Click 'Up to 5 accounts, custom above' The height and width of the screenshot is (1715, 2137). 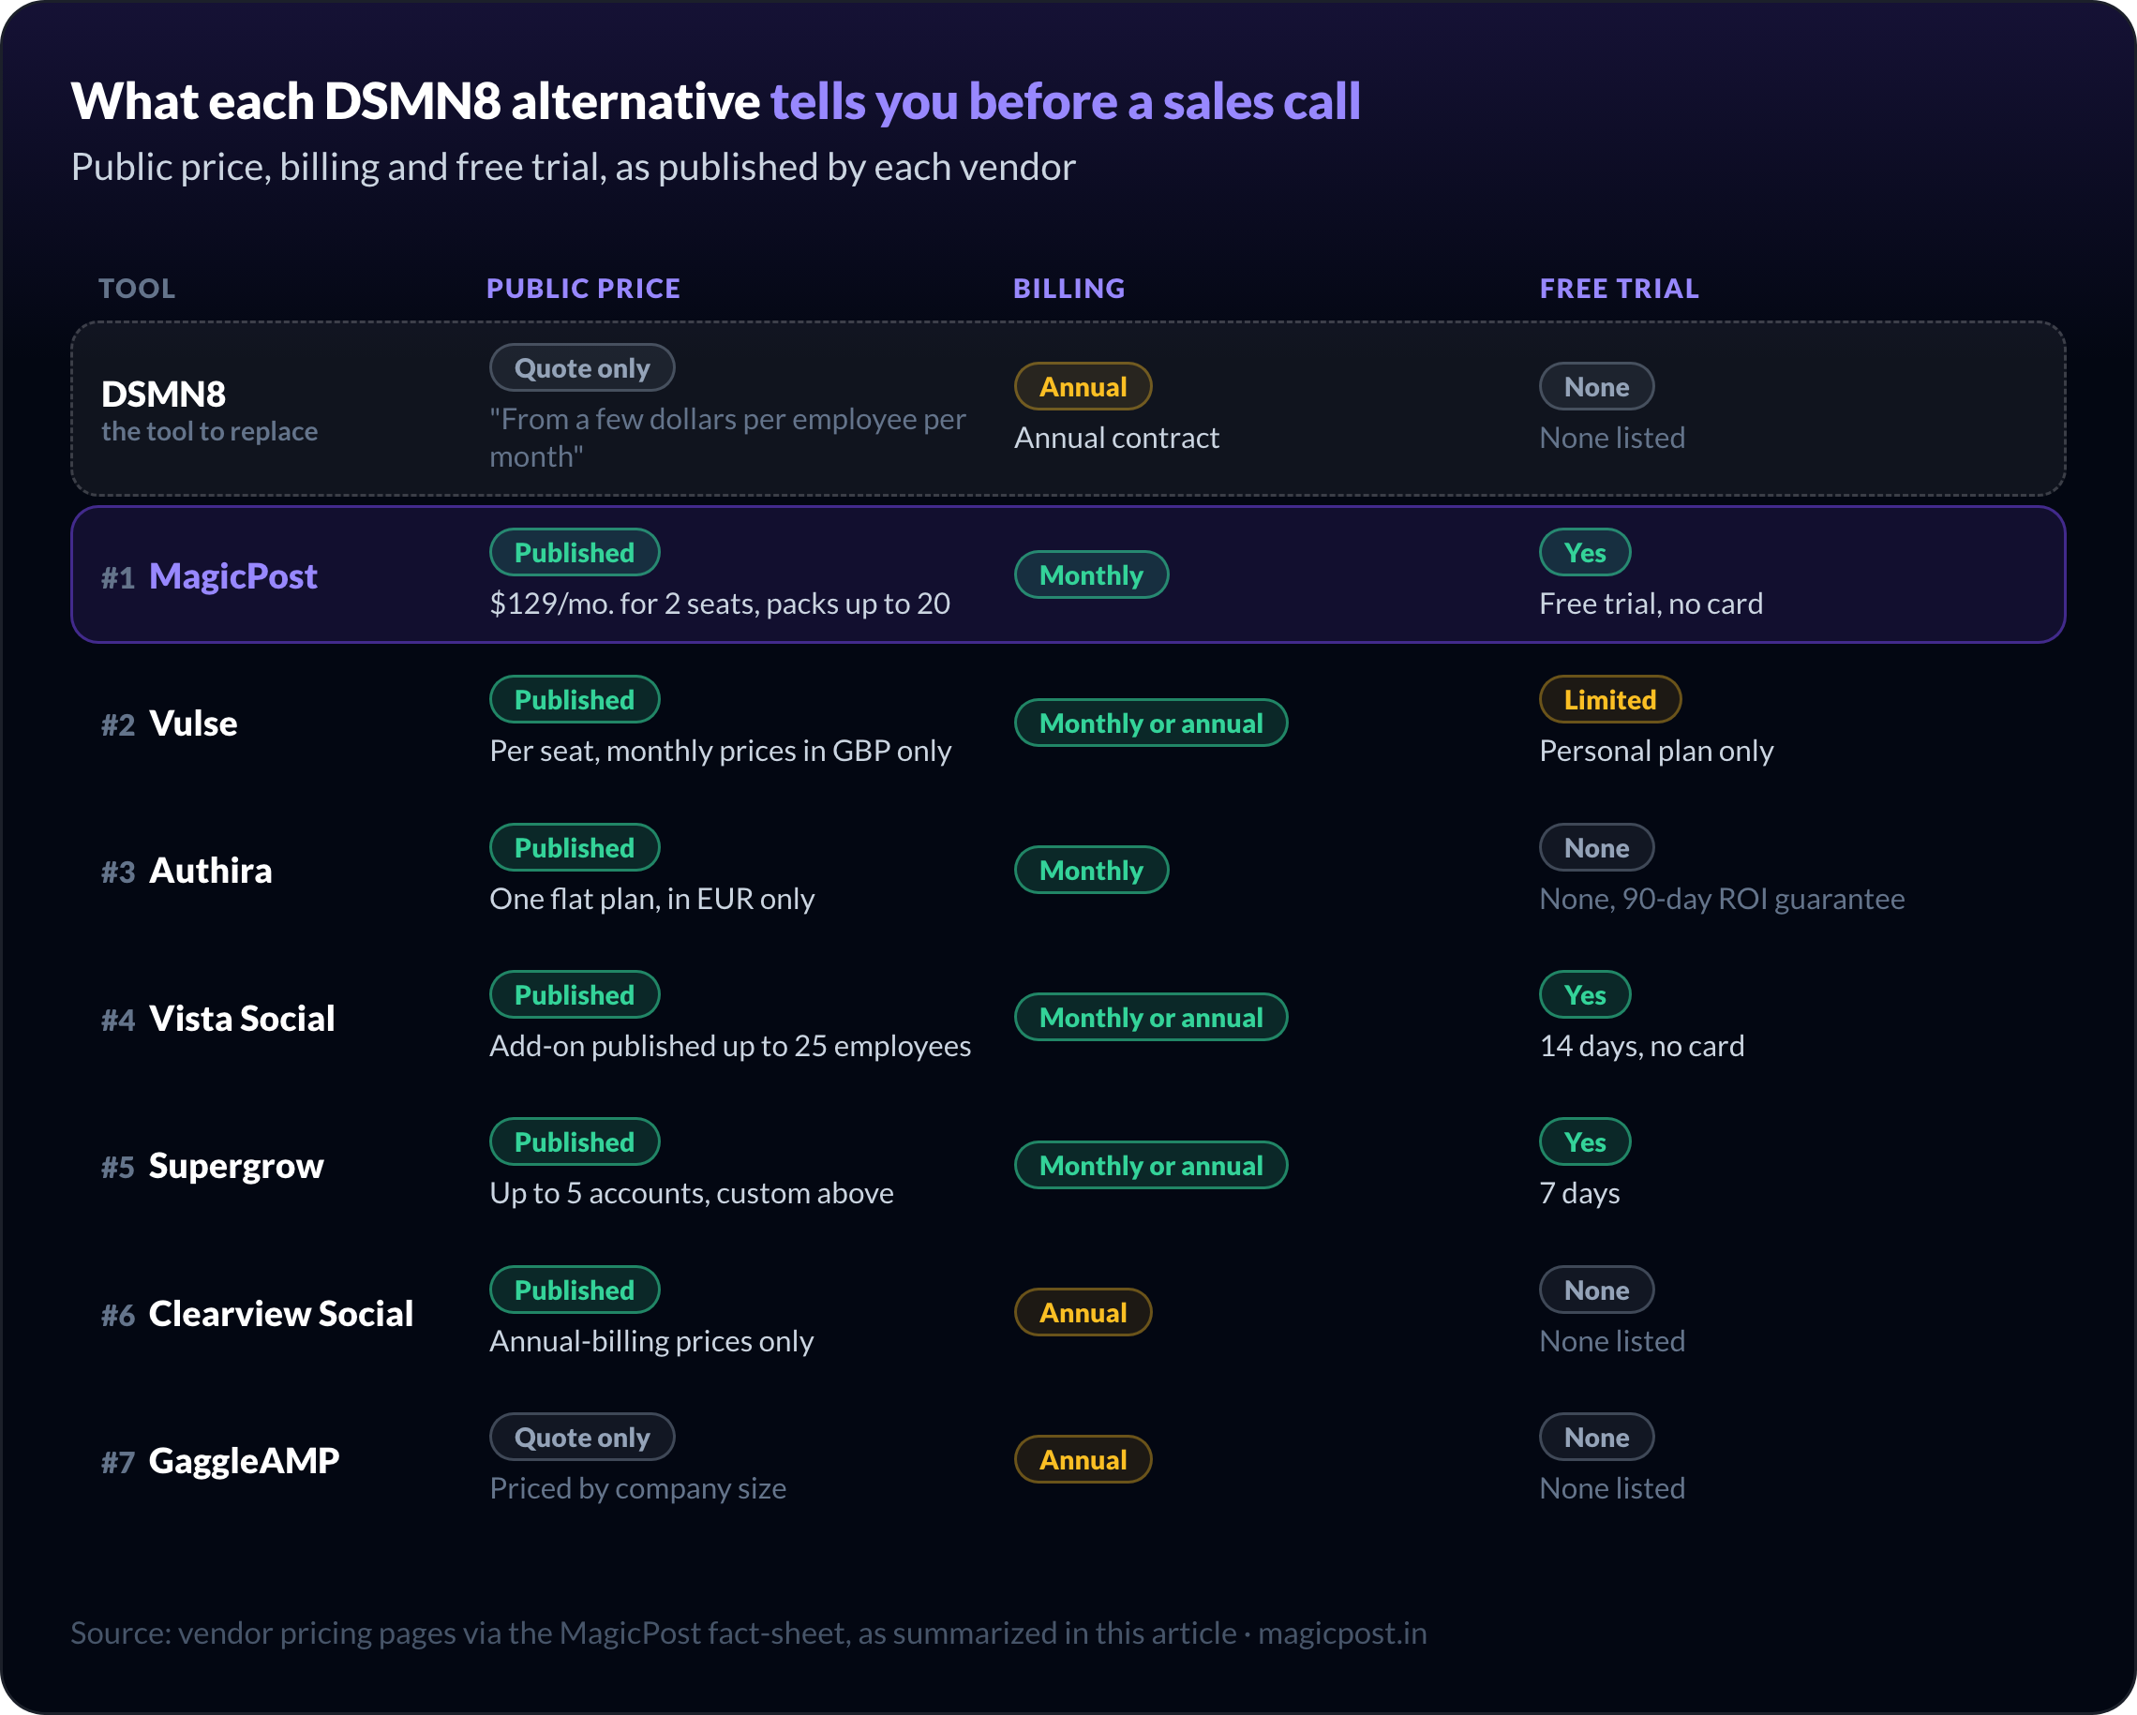[691, 1193]
